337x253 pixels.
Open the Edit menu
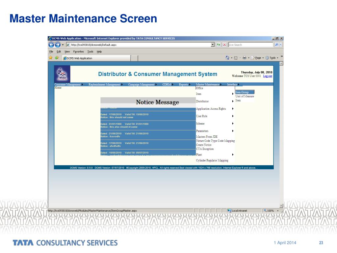click(x=59, y=52)
